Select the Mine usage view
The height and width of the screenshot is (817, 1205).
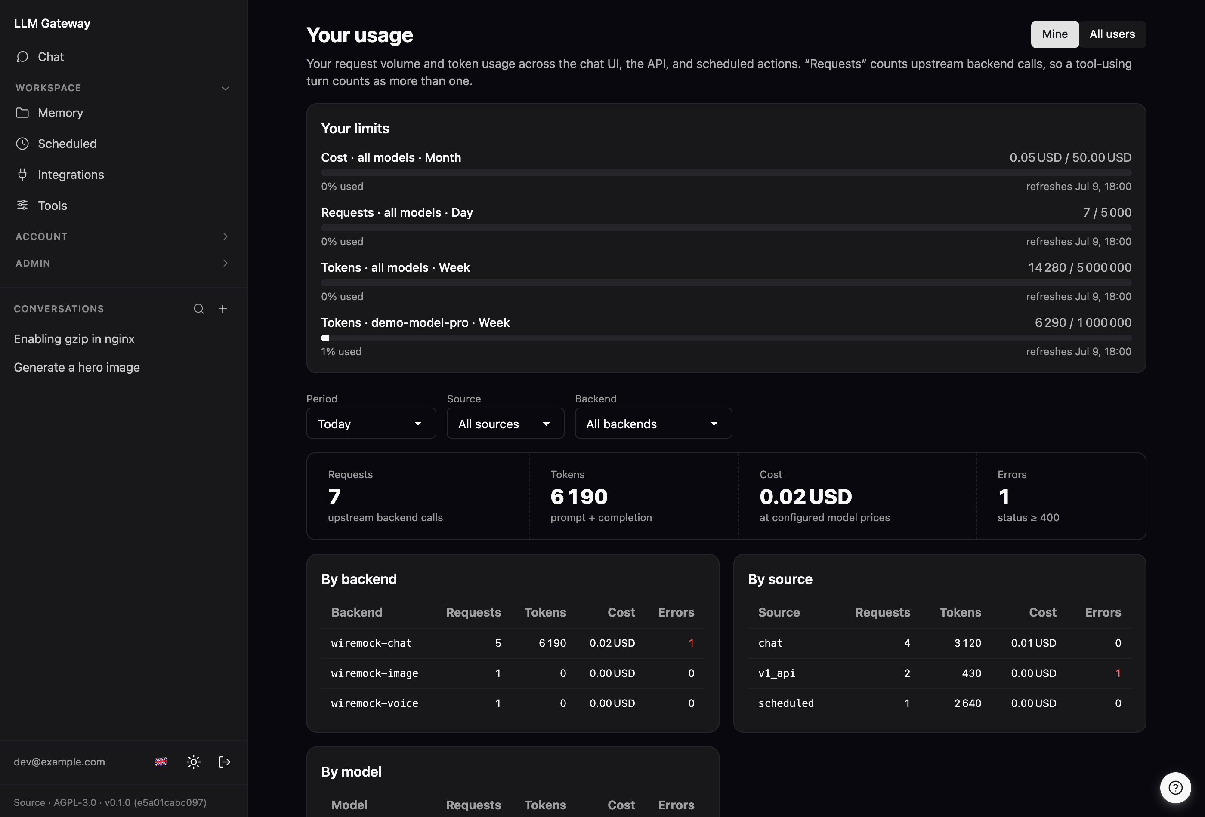pos(1055,34)
